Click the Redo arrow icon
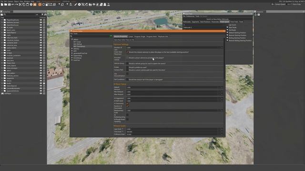Viewport: 305px width, 171px height. coord(17,4)
